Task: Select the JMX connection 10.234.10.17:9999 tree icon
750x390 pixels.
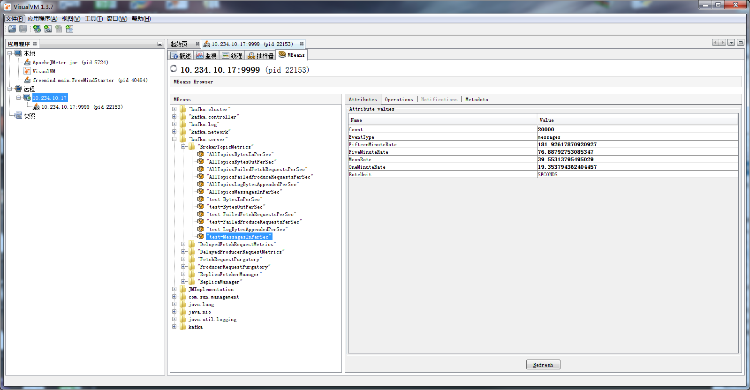Action: [x=36, y=106]
